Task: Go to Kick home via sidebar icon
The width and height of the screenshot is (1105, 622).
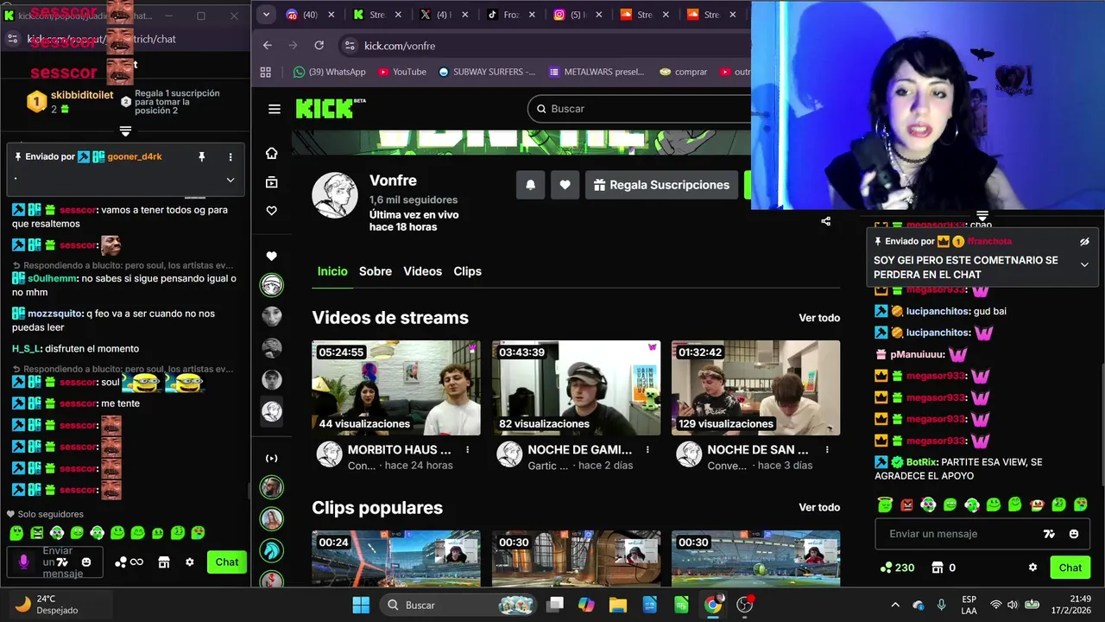Action: [x=272, y=153]
